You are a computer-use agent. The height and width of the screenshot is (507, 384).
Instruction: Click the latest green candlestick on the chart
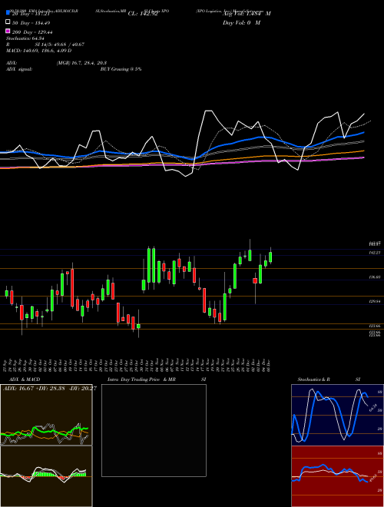click(270, 257)
